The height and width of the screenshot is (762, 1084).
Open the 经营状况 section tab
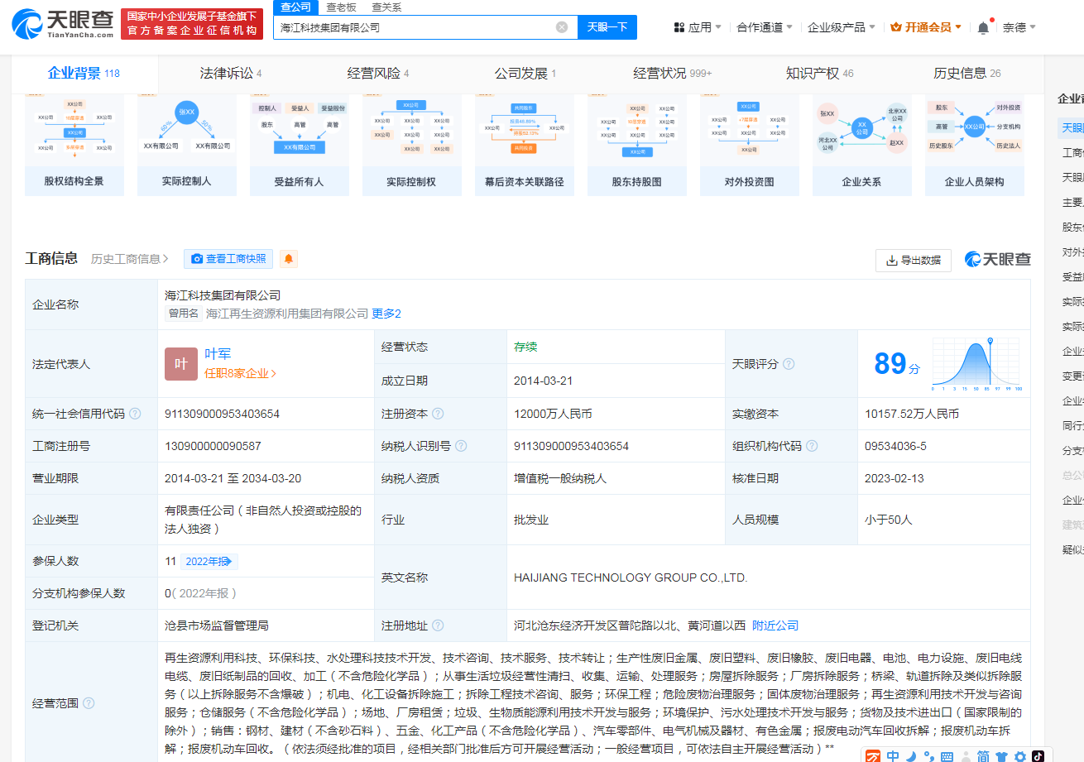click(x=673, y=74)
